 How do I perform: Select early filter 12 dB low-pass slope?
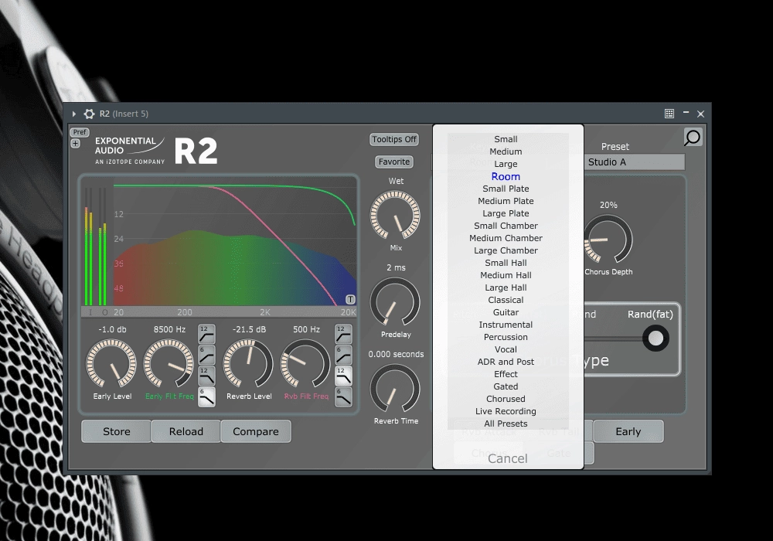[206, 376]
